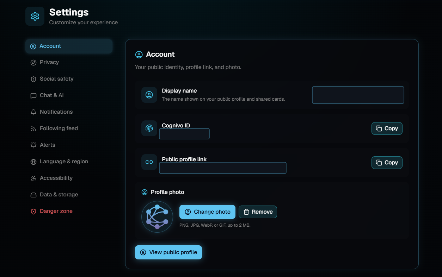Viewport: 442px width, 277px height.
Task: Click View public profile button
Action: 168,252
